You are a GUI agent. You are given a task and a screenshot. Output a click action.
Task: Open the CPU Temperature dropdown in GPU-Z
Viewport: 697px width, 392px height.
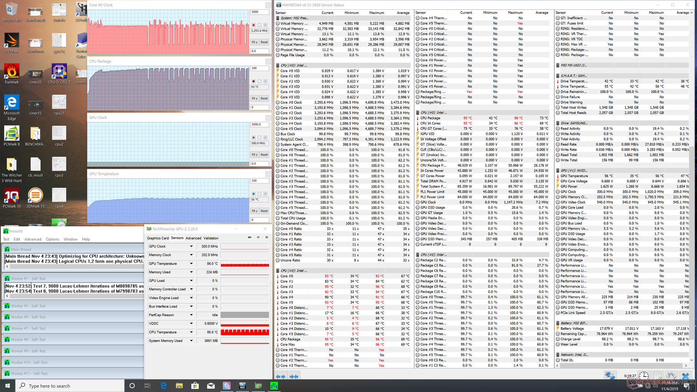pos(191,332)
